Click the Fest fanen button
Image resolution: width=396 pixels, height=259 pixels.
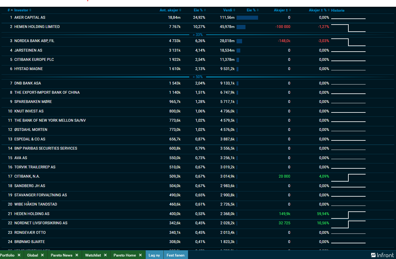coord(175,255)
